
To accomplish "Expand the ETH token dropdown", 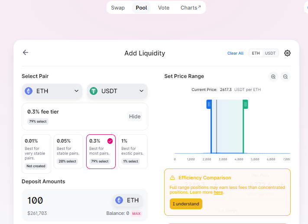I will tap(77, 91).
